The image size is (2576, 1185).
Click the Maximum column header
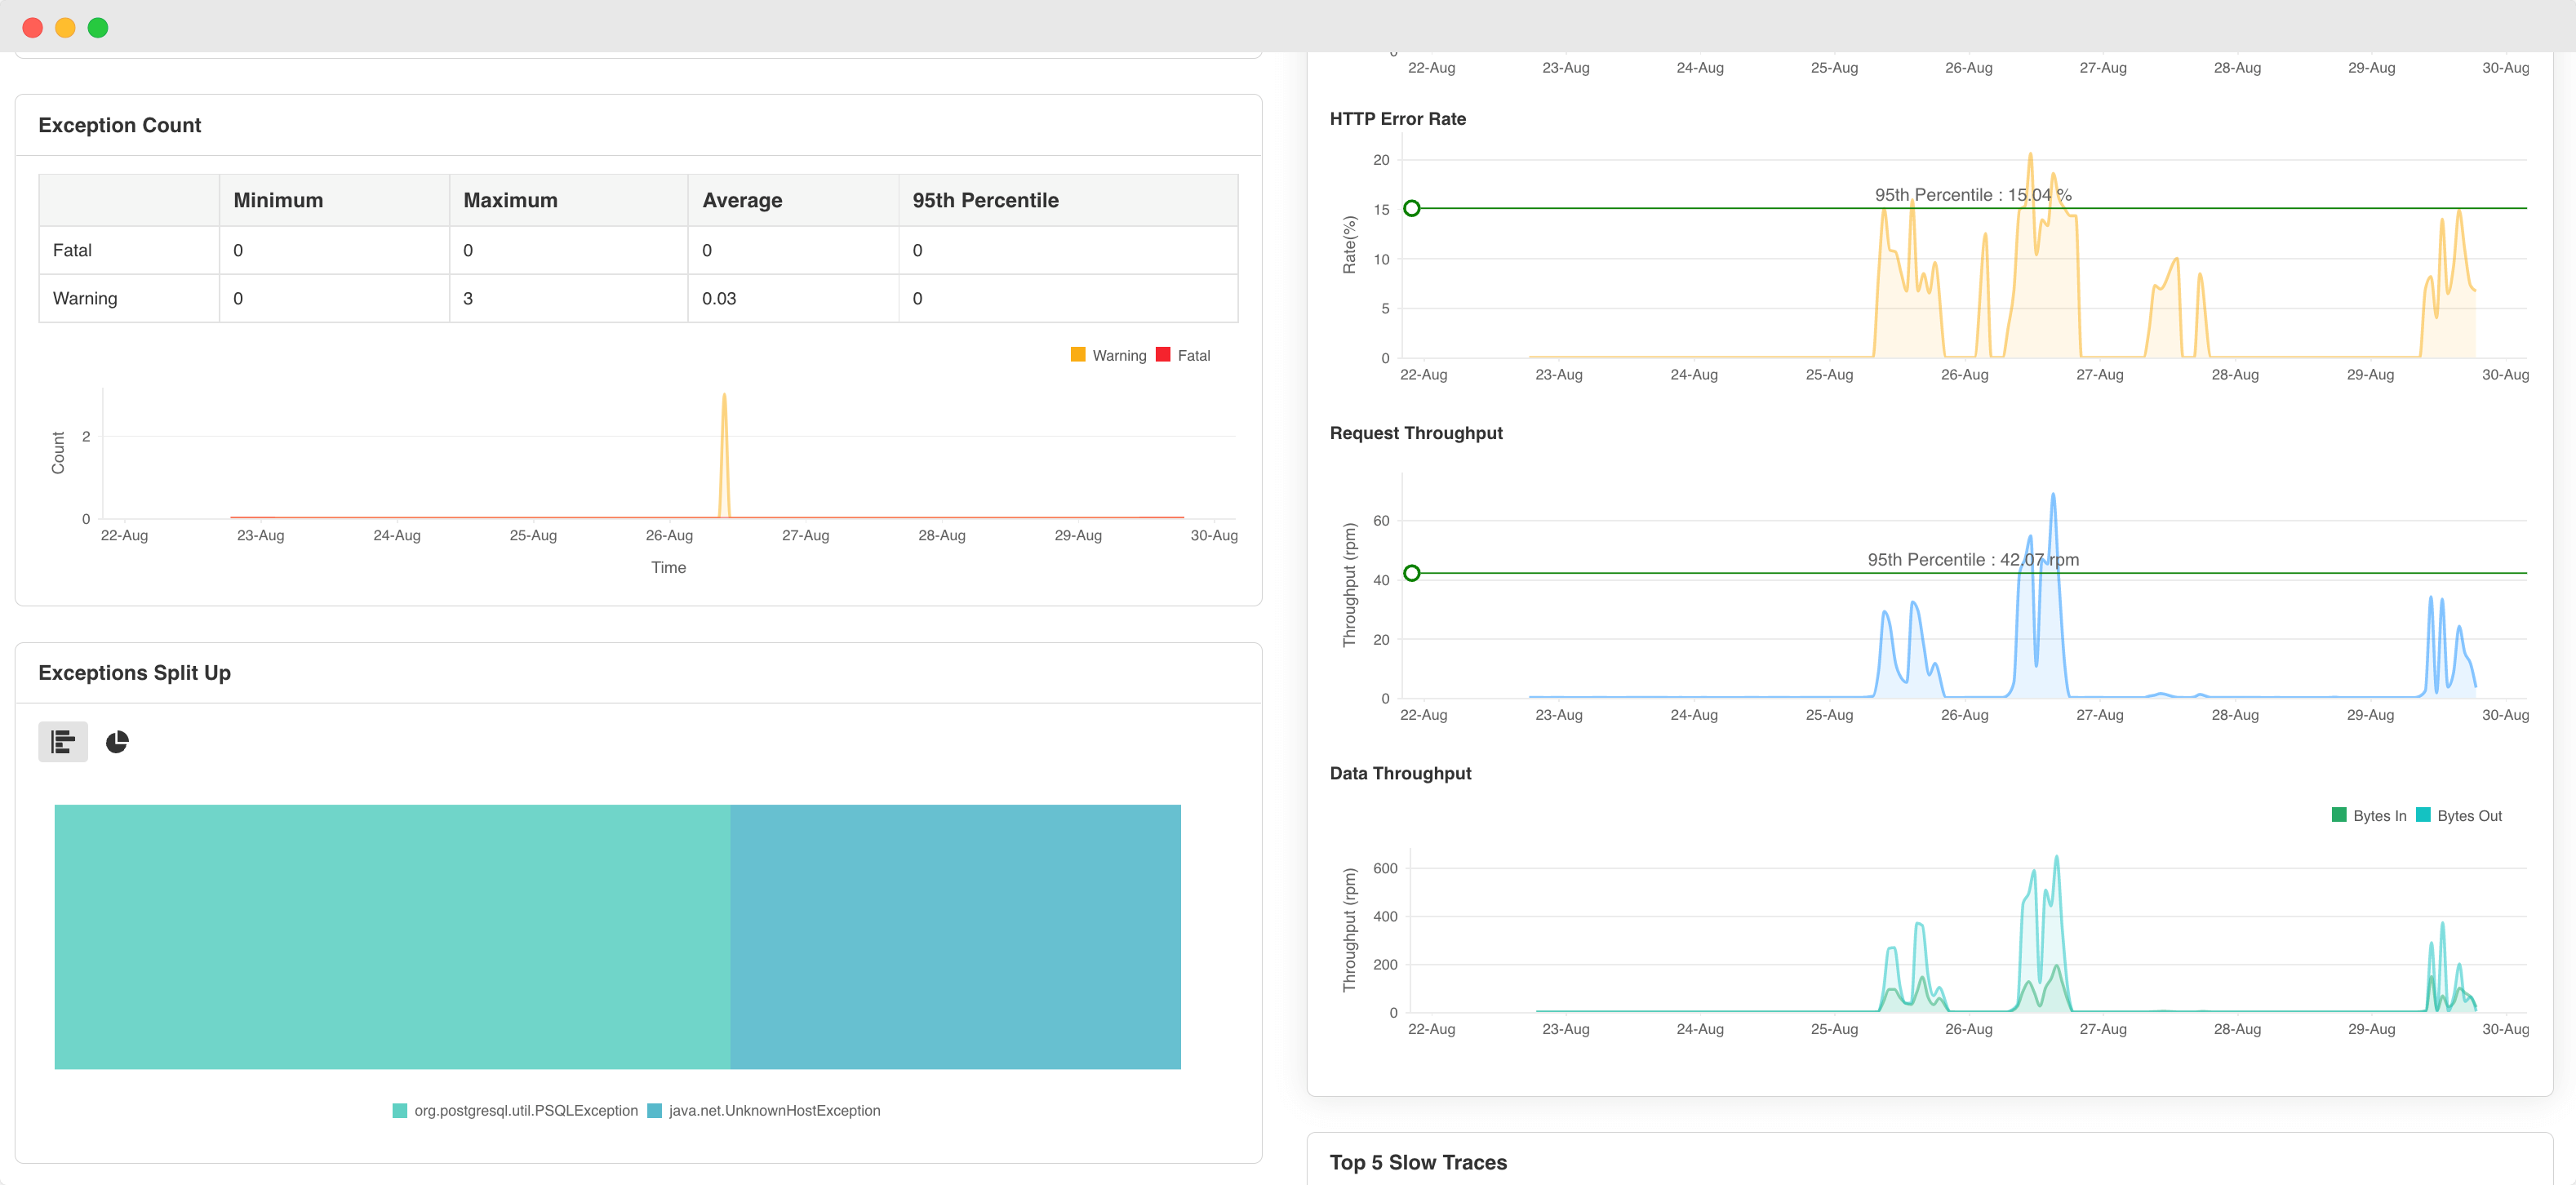pyautogui.click(x=510, y=200)
